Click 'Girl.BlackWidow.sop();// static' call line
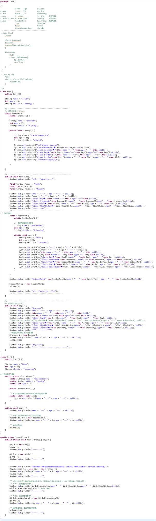Image resolution: width=156 pixels, height=521 pixels. pyautogui.click(x=30, y=488)
